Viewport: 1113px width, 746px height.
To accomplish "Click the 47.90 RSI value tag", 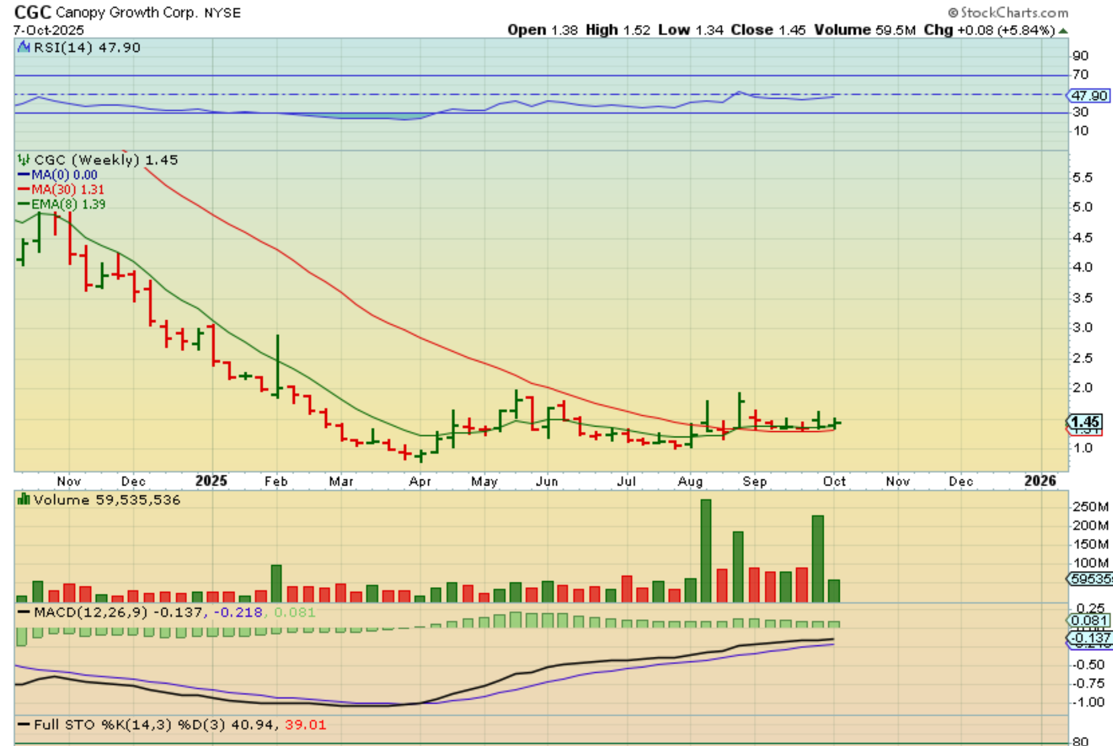I will pyautogui.click(x=1089, y=95).
